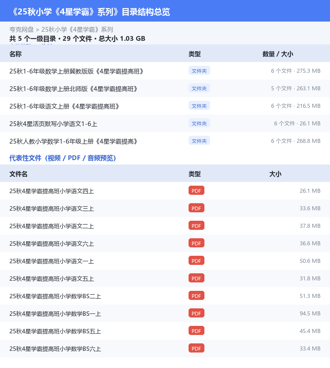Select file 25秋4星学霸提高班小学数学BS二上

pyautogui.click(x=55, y=296)
